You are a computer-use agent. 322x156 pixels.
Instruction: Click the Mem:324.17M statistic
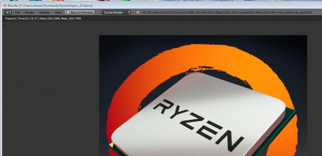point(265,12)
